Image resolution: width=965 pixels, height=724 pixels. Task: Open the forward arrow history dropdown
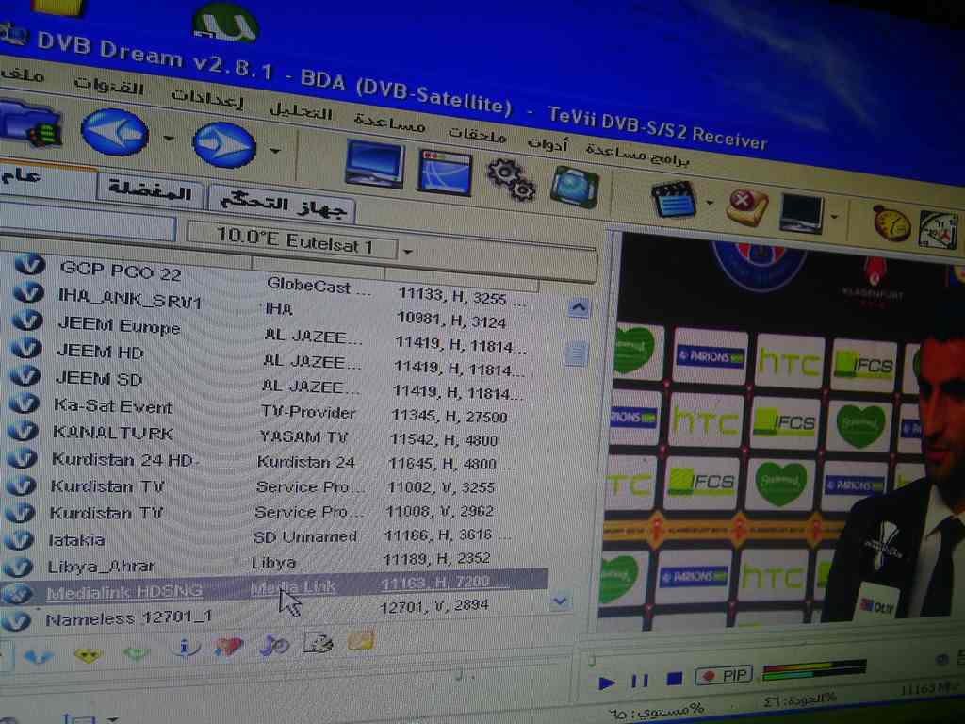point(275,151)
